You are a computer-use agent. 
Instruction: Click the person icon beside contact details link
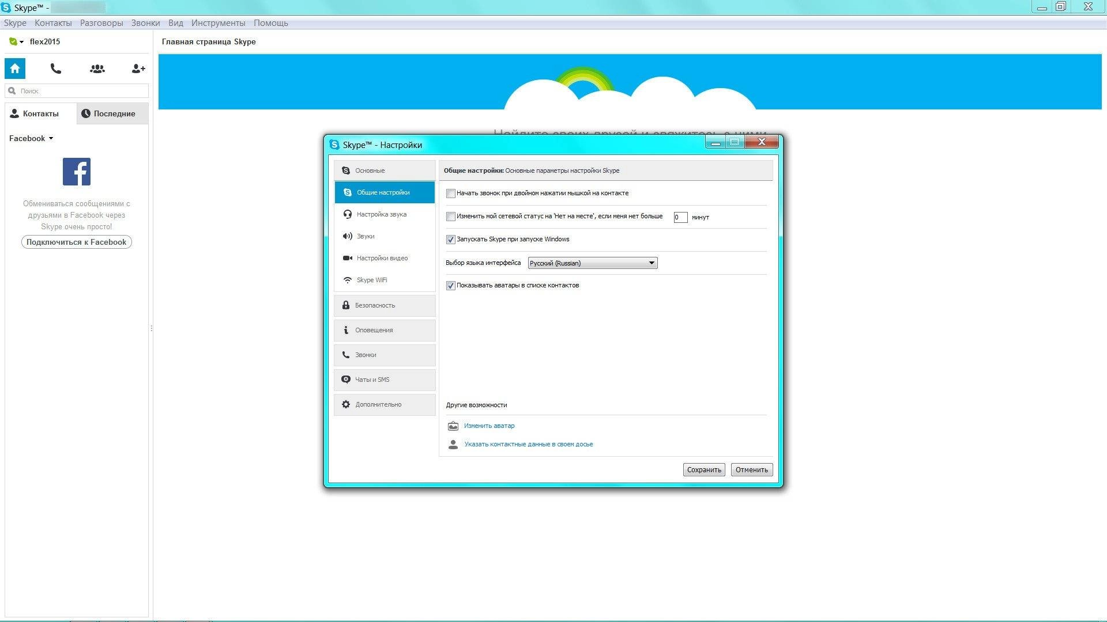point(453,445)
